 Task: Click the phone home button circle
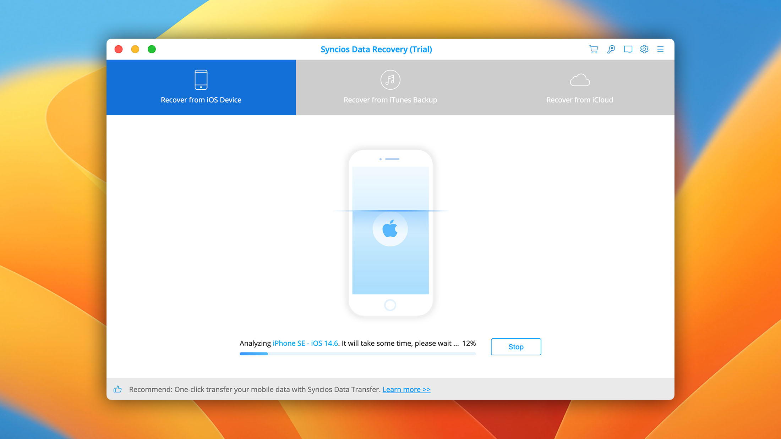point(390,305)
